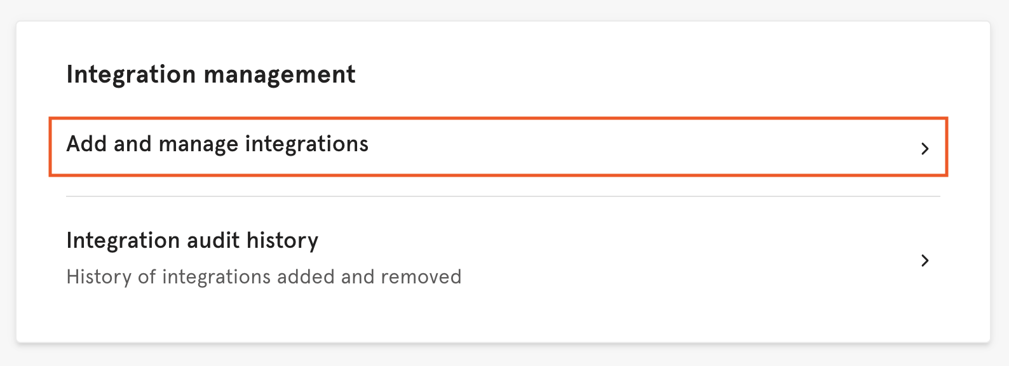The image size is (1009, 366).
Task: Expand the highlighted integrations row arrow
Action: coord(925,149)
